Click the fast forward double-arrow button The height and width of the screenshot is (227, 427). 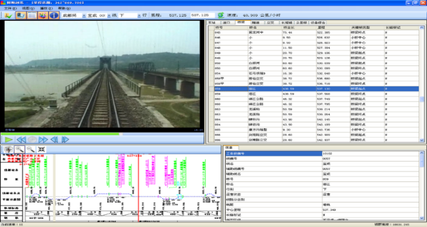pos(44,140)
